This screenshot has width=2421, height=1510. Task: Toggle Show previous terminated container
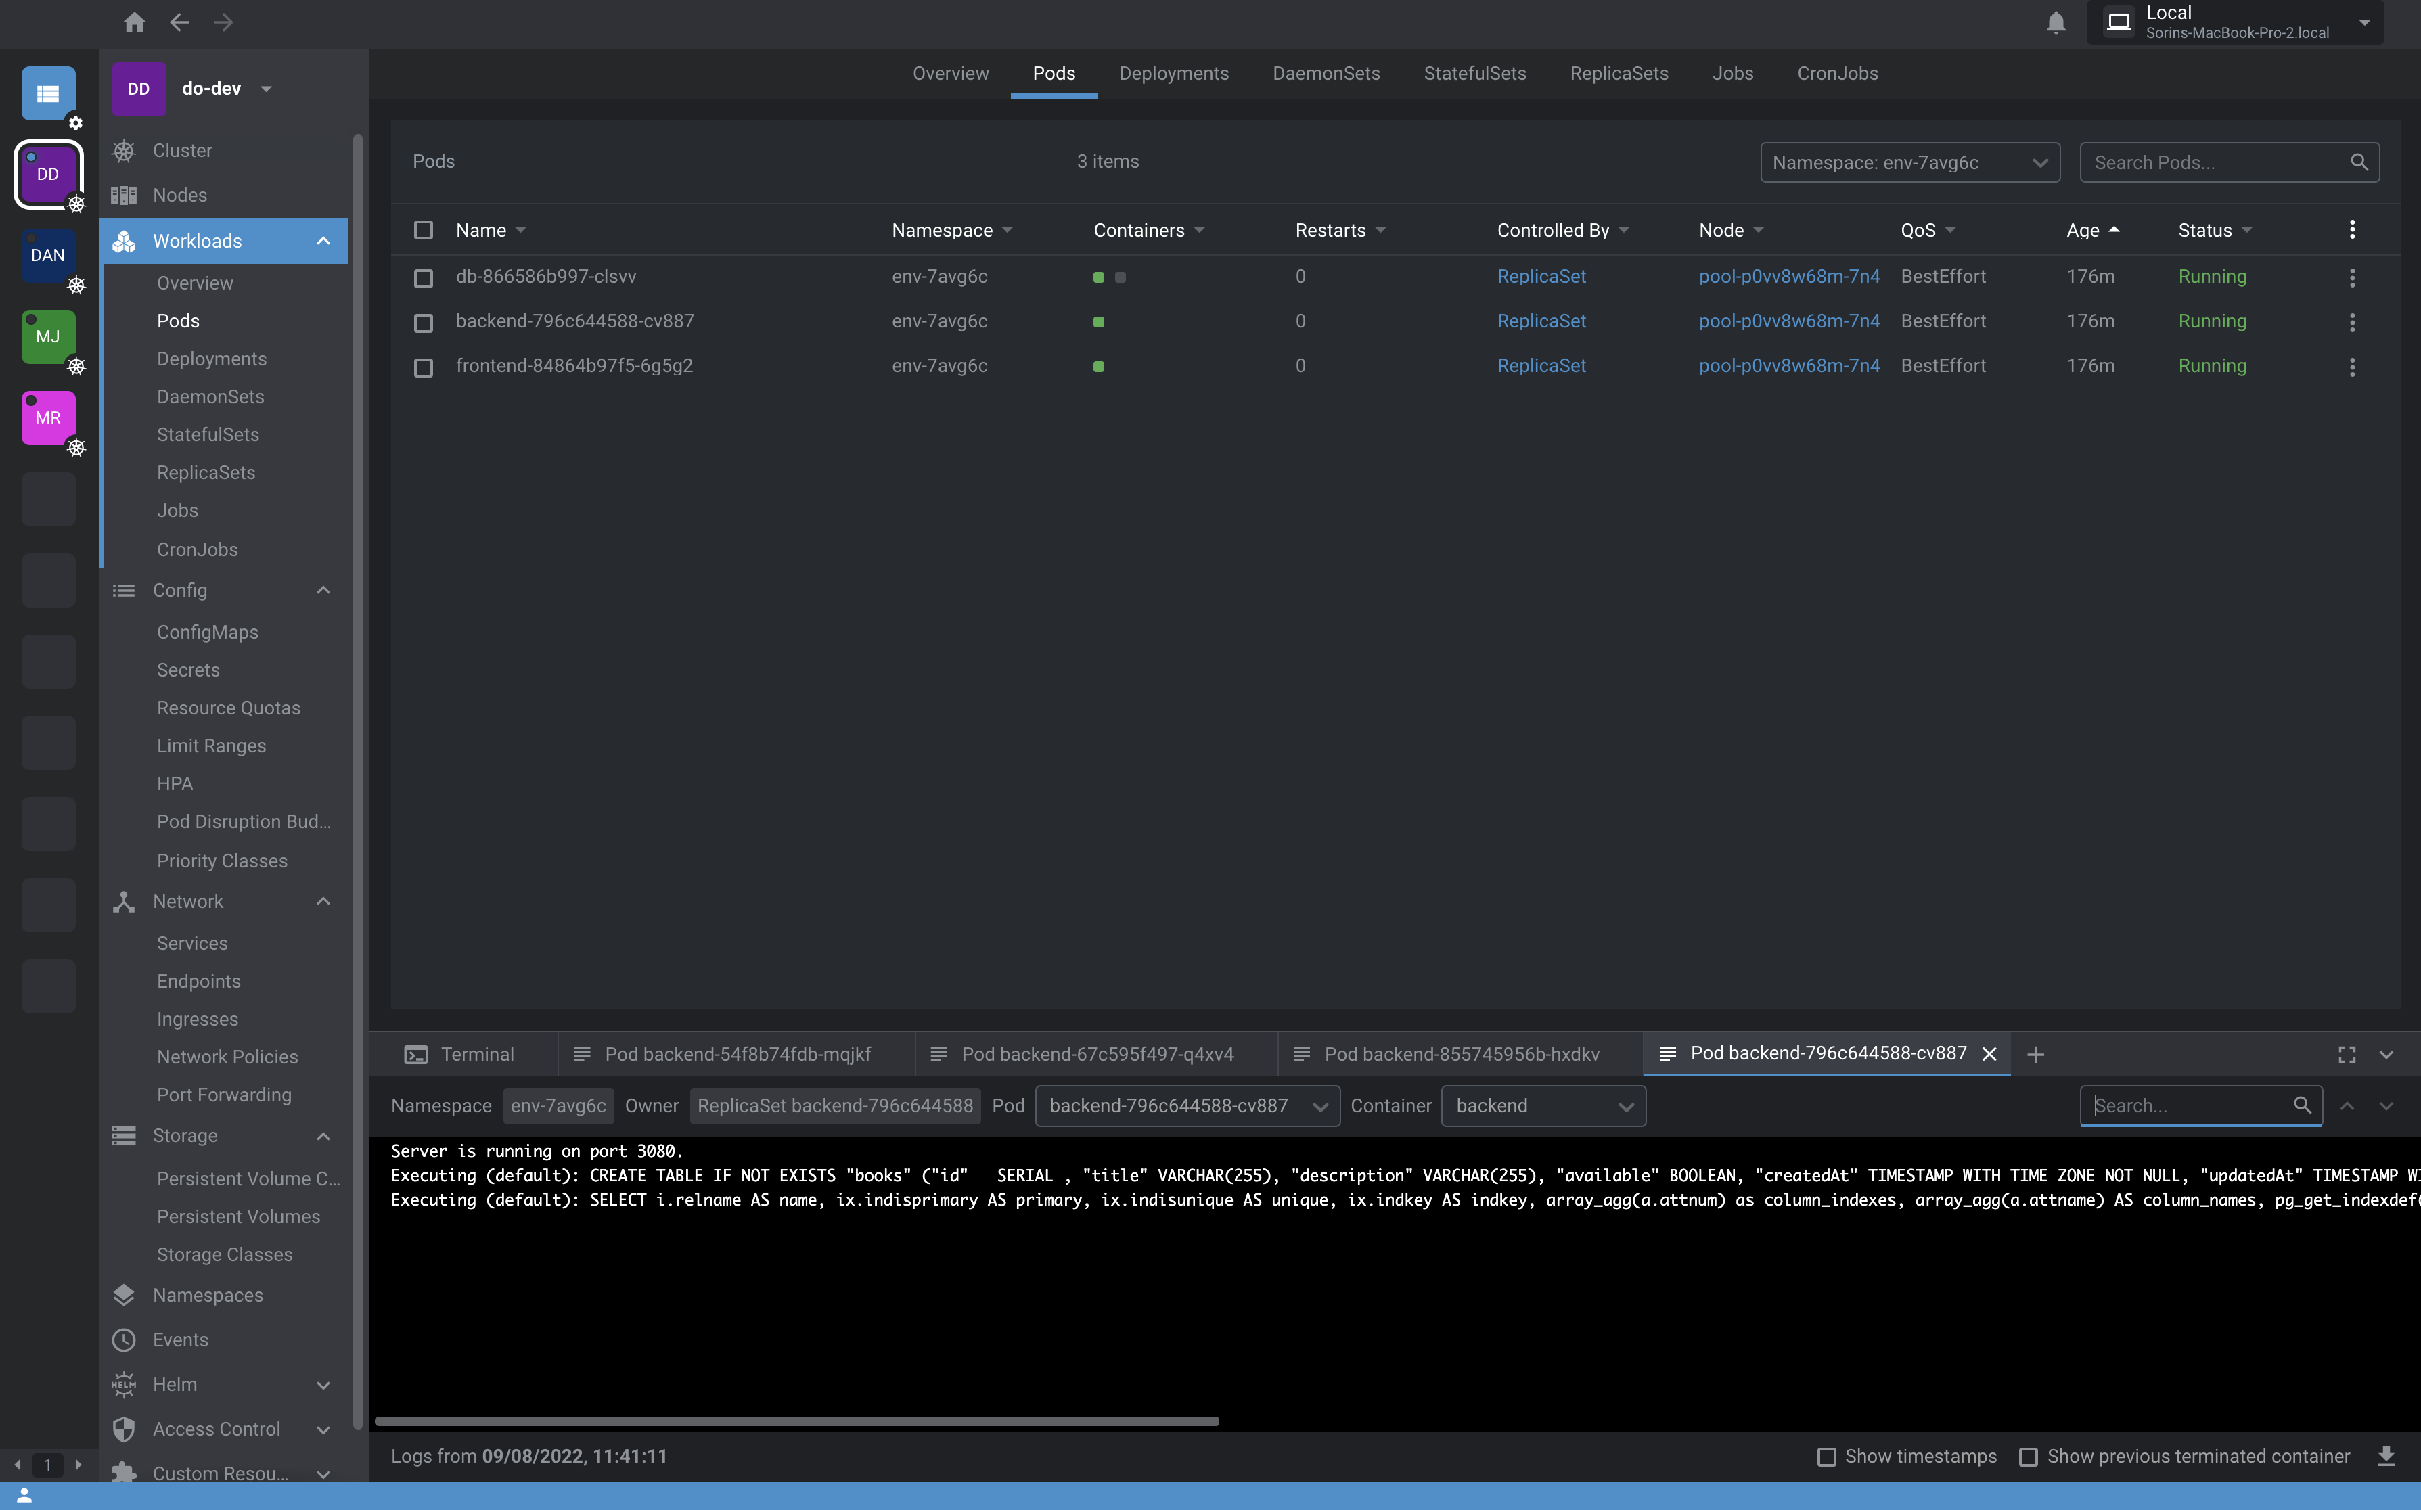click(x=2027, y=1457)
